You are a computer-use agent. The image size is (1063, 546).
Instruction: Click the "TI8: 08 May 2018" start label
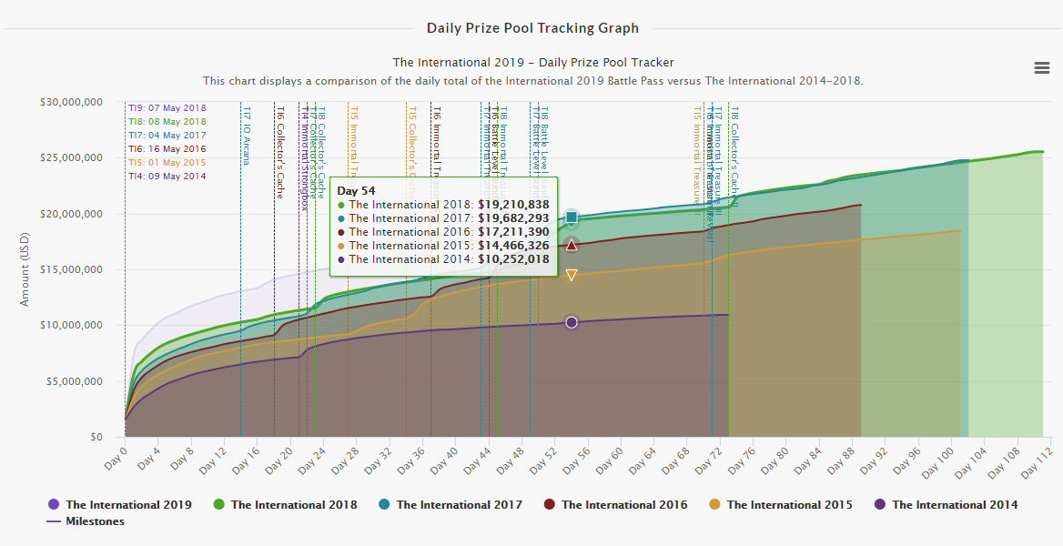167,121
